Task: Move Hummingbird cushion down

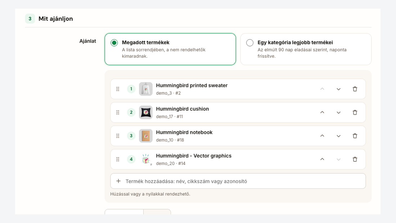Action: point(339,112)
